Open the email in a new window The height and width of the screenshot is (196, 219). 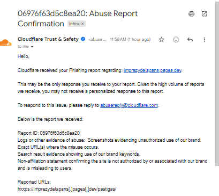pos(205,14)
